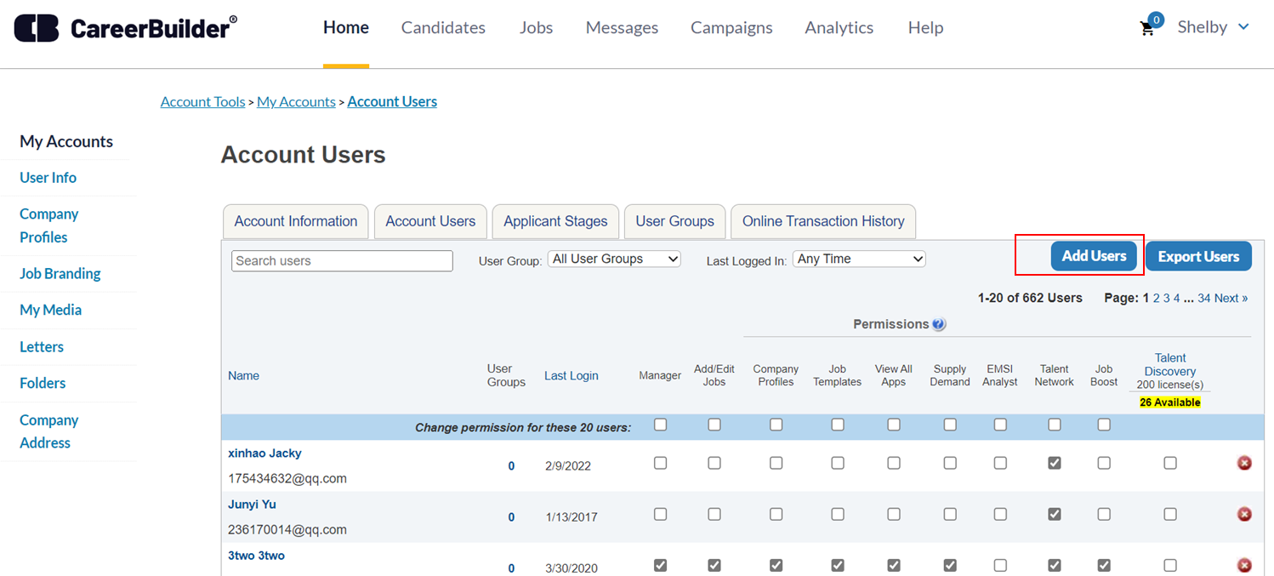Click the Search users input field

[x=341, y=260]
